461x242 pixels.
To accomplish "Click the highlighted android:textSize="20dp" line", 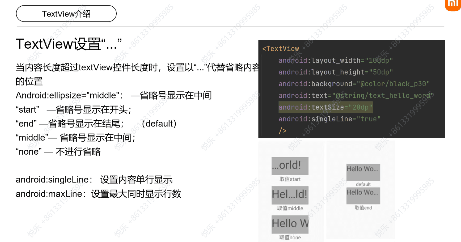I will 325,107.
